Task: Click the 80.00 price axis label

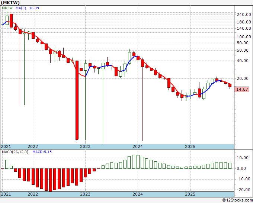Action: pyautogui.click(x=243, y=43)
